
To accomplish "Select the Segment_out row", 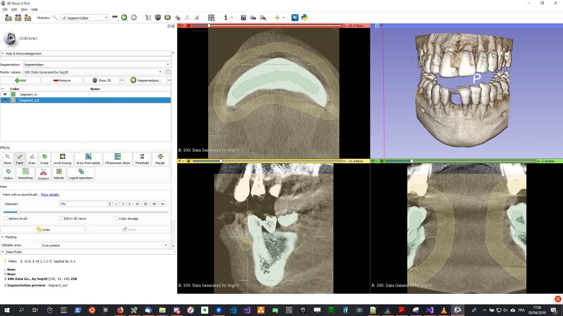I will 85,100.
